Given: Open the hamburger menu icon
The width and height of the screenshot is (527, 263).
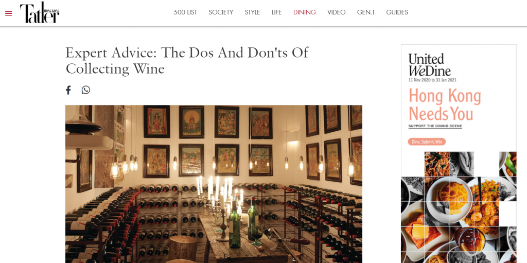Looking at the screenshot, I should click(9, 13).
